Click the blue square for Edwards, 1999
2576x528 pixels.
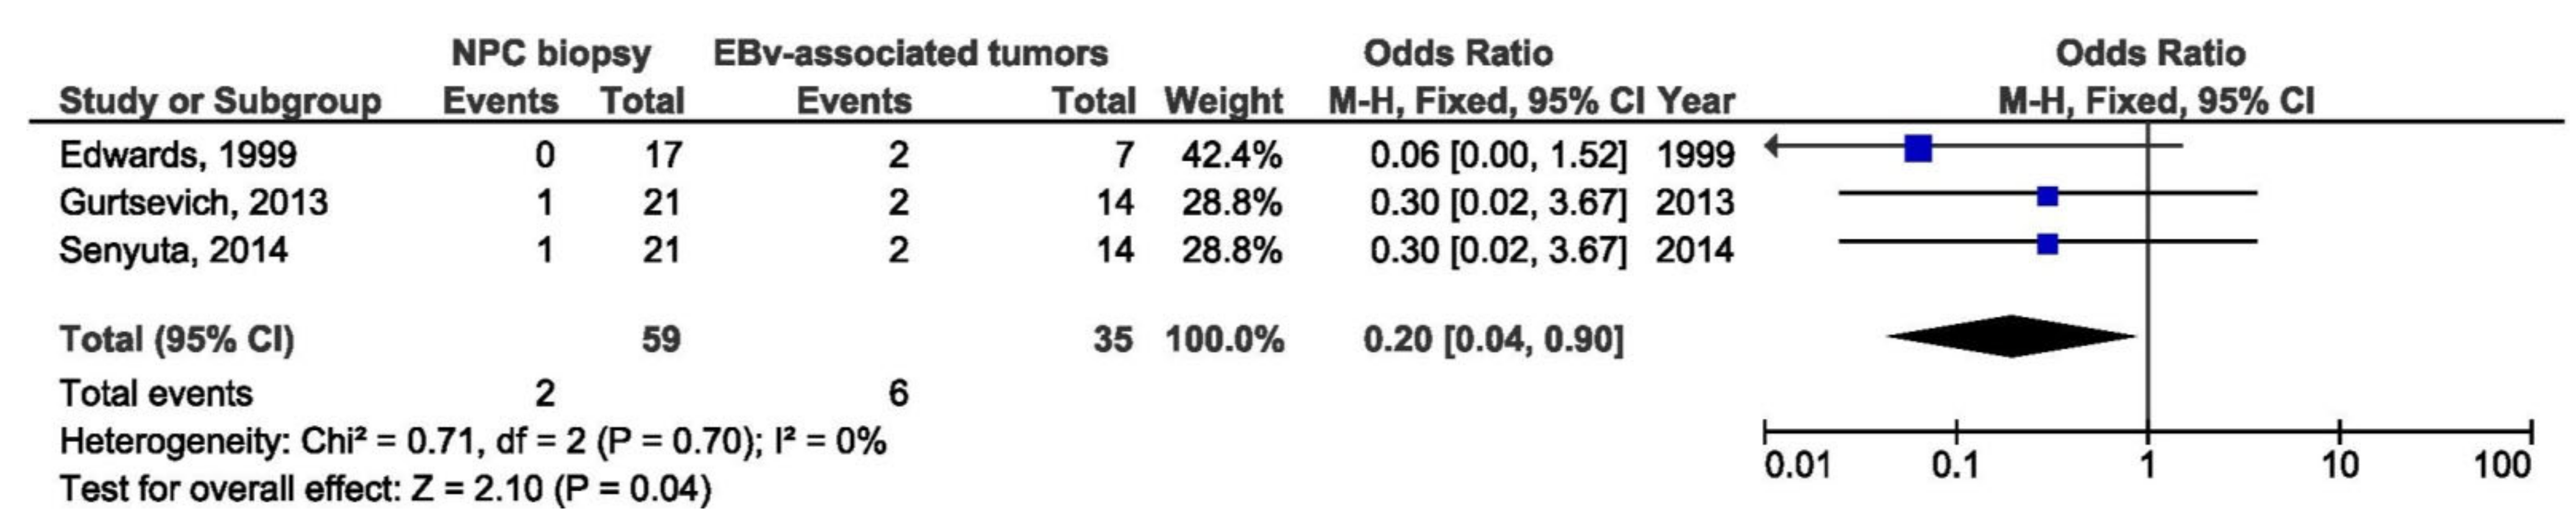click(x=1918, y=149)
